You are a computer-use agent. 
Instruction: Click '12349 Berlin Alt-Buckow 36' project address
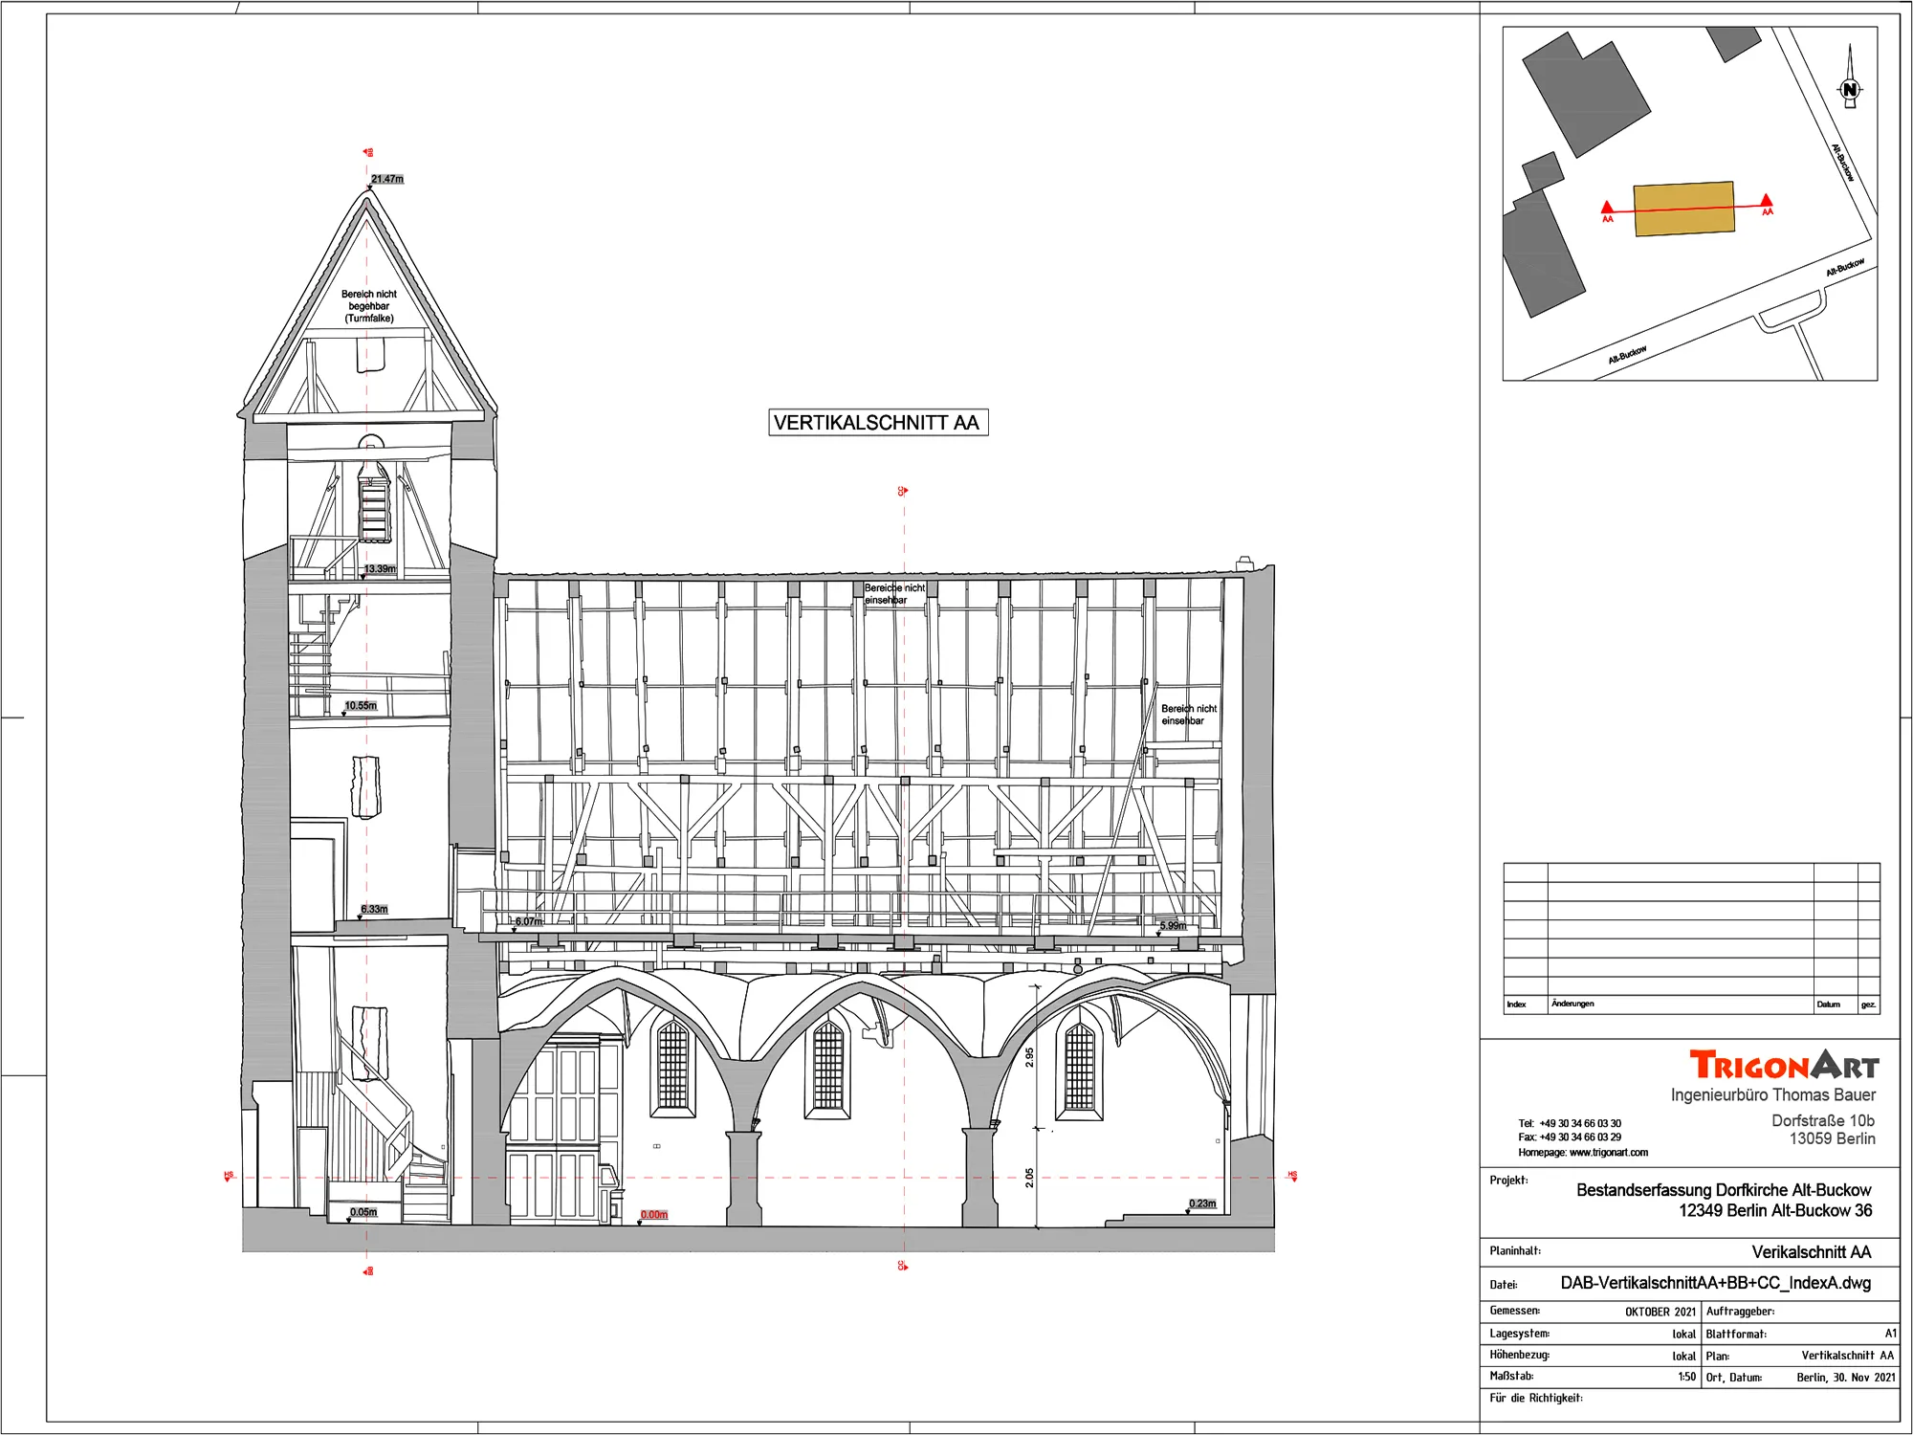[1775, 1211]
